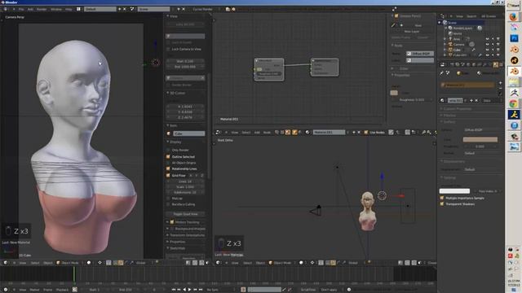This screenshot has width=522, height=293.
Task: Expand Transform Orientations panel
Action: 186,235
